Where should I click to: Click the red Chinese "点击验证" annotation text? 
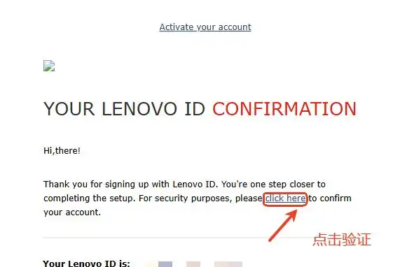[x=342, y=239]
